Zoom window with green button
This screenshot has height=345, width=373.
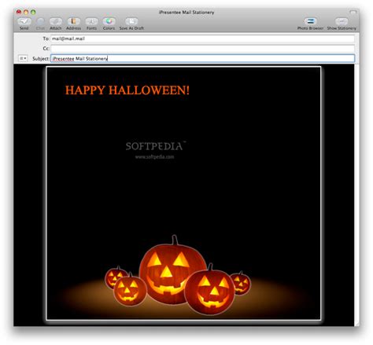coord(33,12)
